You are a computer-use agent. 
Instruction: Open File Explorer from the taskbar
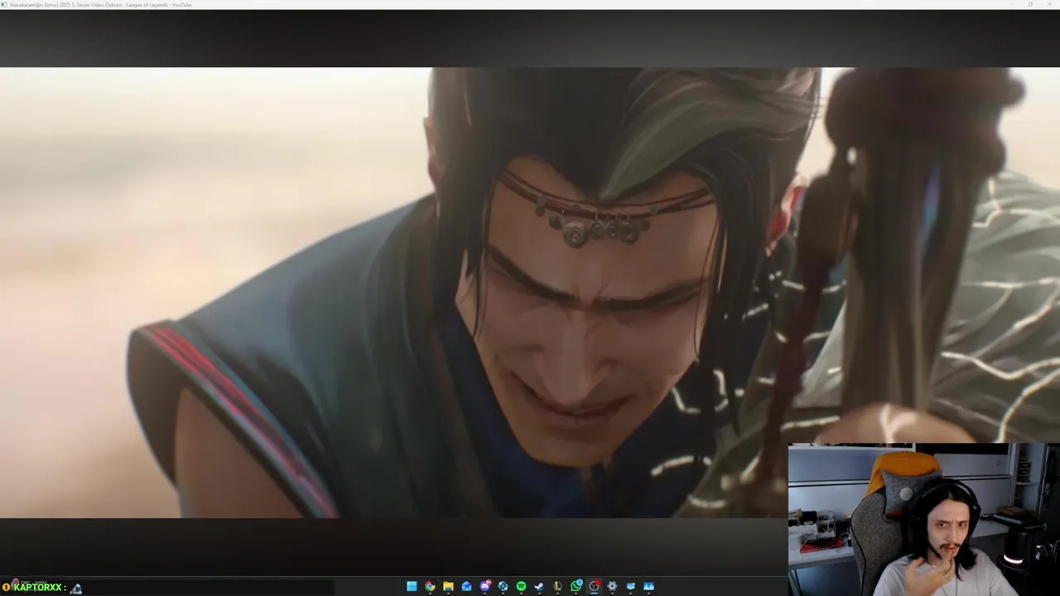448,586
